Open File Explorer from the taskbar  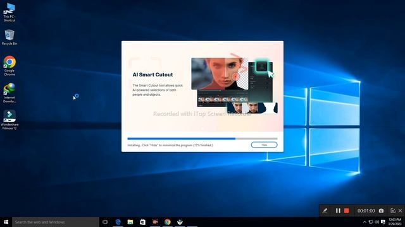(x=130, y=222)
